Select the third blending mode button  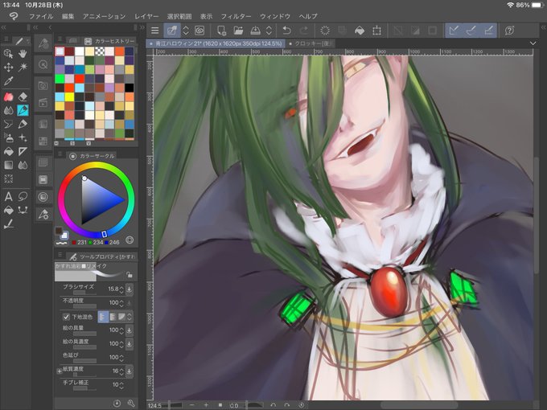point(121,317)
